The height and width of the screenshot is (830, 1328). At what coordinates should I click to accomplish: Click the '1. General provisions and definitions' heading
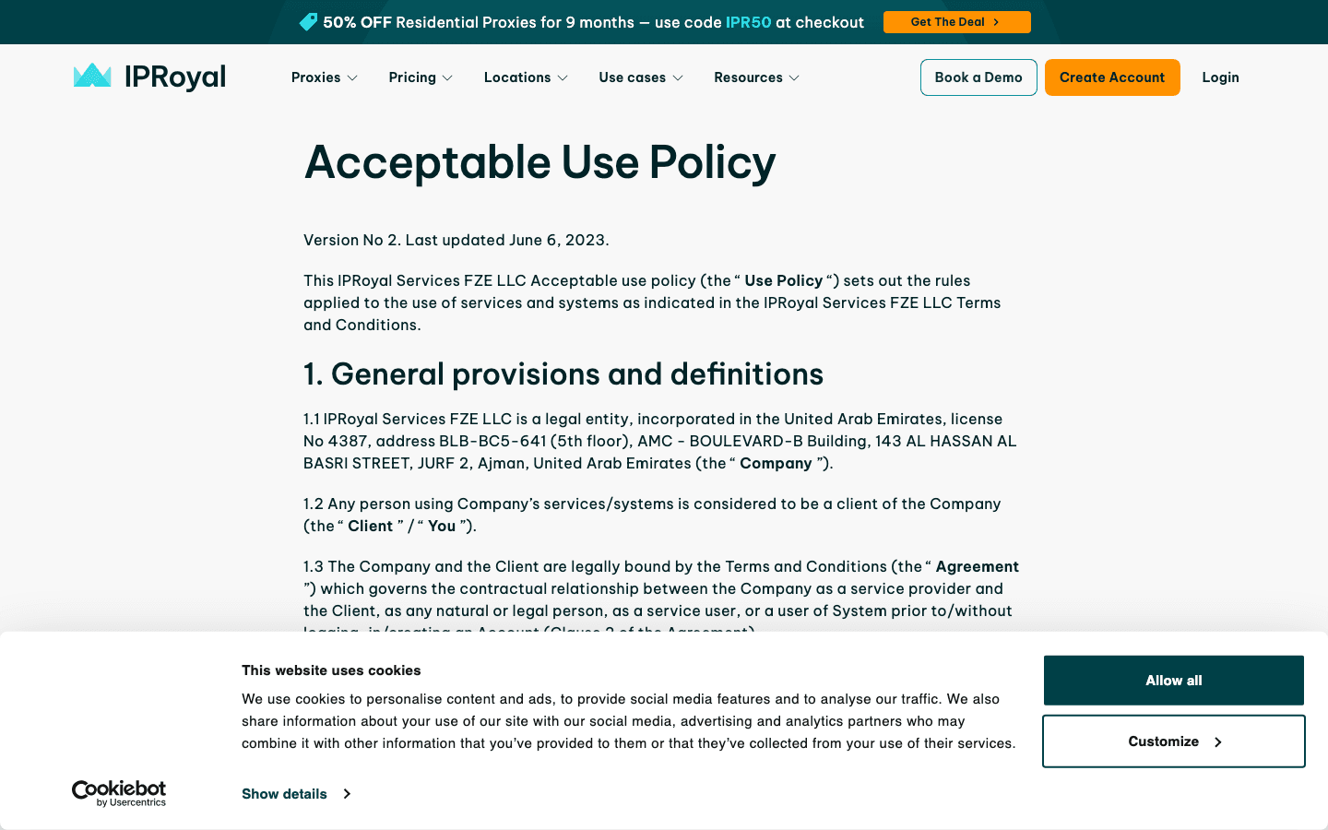point(563,373)
